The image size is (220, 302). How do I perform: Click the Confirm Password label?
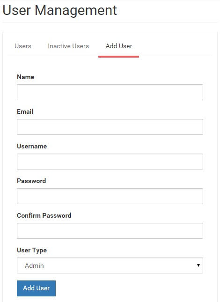44,215
